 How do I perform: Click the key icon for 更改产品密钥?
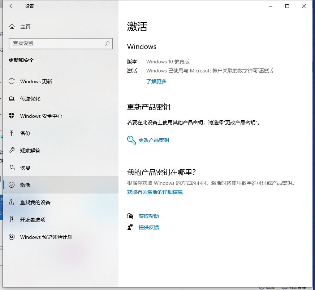131,140
